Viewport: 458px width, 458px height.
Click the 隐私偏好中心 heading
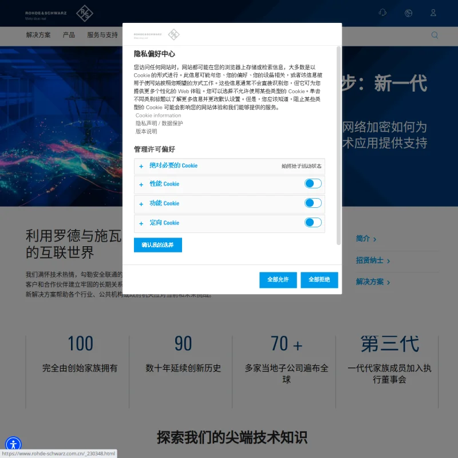click(x=154, y=54)
